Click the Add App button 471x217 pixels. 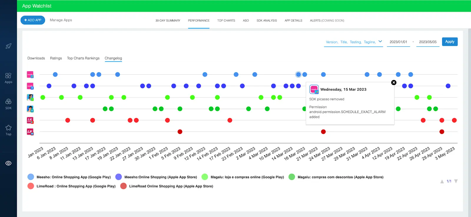click(x=33, y=20)
